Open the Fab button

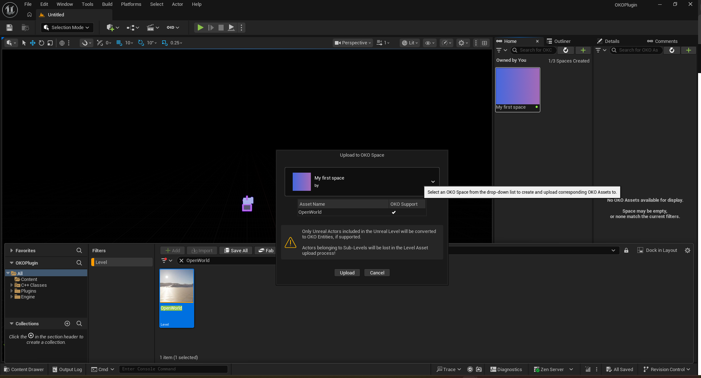click(266, 250)
